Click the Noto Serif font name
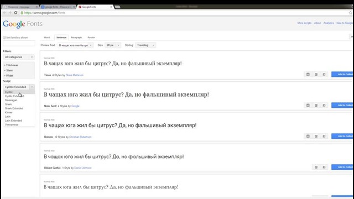Image resolution: width=354 pixels, height=199 pixels. point(50,106)
